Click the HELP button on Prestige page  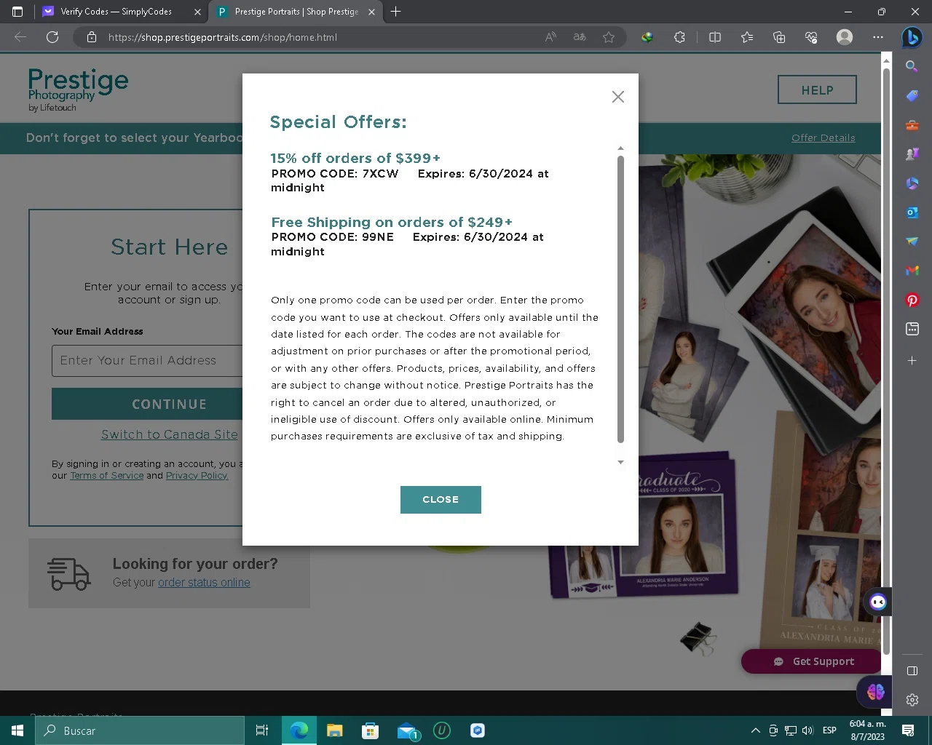tap(817, 90)
